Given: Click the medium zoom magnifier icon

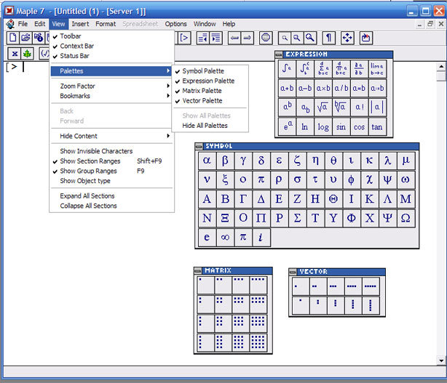Looking at the screenshot, I should pos(297,38).
